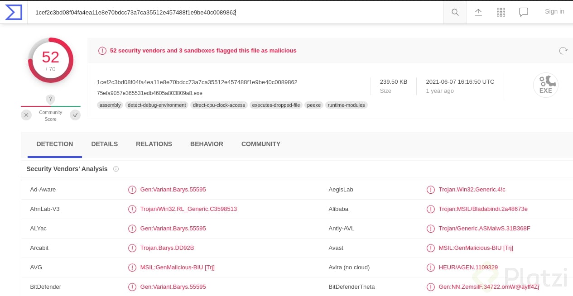Select filename 75efa9057e365531edb4605a803809a8.exe
573x296 pixels.
pyautogui.click(x=149, y=93)
